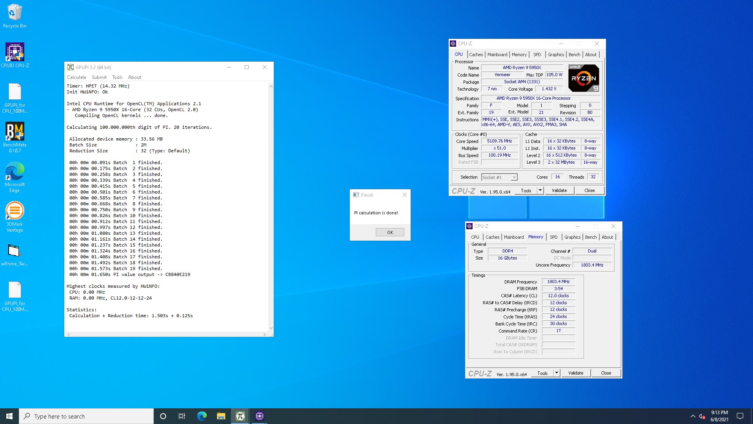Image resolution: width=753 pixels, height=424 pixels.
Task: Open GPUPI Tools menu
Action: [x=117, y=77]
